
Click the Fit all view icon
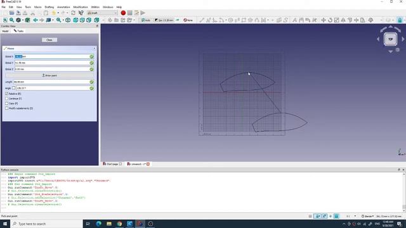pos(5,20)
